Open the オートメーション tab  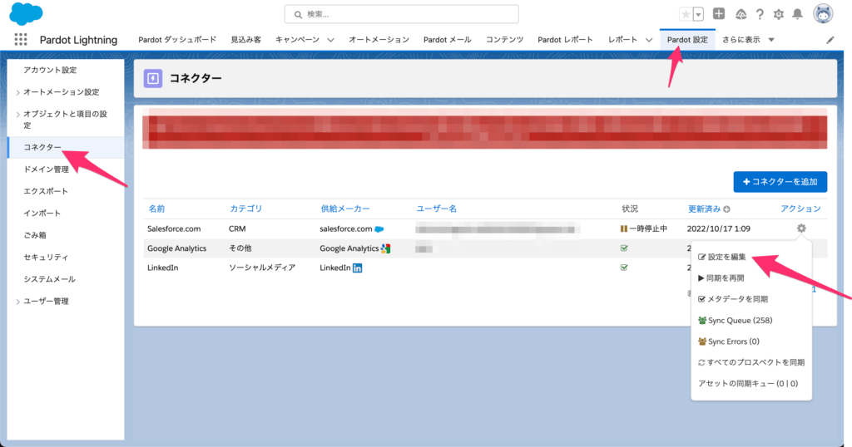point(379,40)
